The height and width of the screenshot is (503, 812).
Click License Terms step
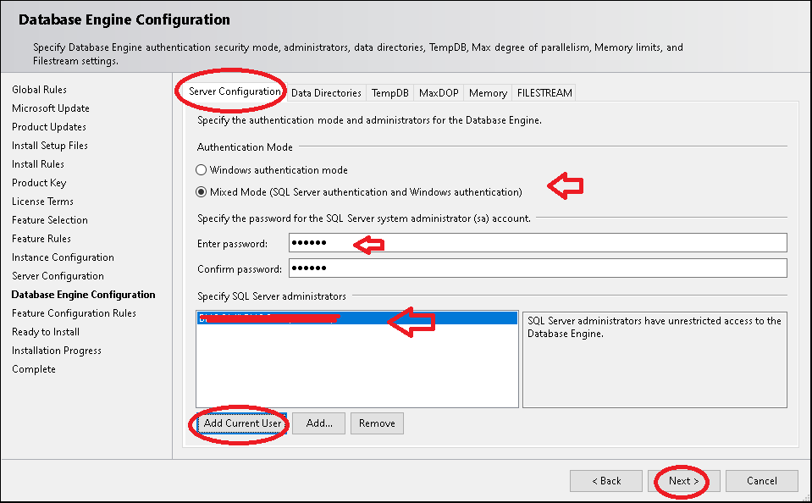click(x=42, y=202)
